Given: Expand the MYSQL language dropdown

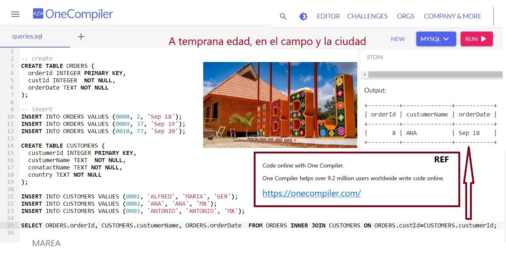Looking at the screenshot, I should 435,39.
